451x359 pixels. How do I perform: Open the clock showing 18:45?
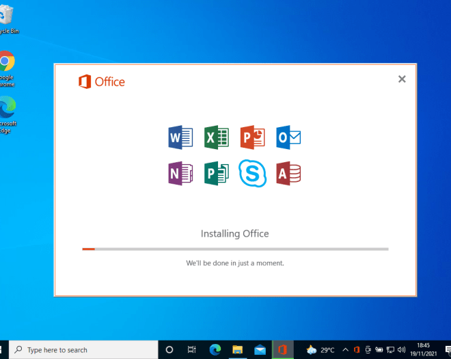424,349
